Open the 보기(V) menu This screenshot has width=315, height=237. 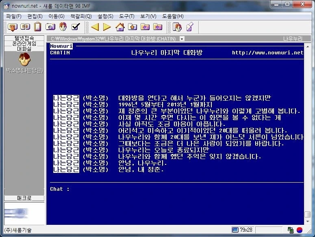tap(148, 16)
